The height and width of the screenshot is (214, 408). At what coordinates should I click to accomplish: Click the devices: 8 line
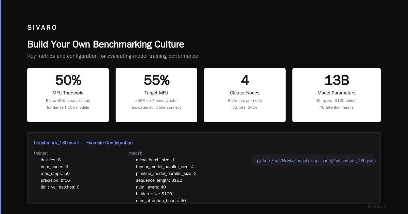tap(51, 160)
